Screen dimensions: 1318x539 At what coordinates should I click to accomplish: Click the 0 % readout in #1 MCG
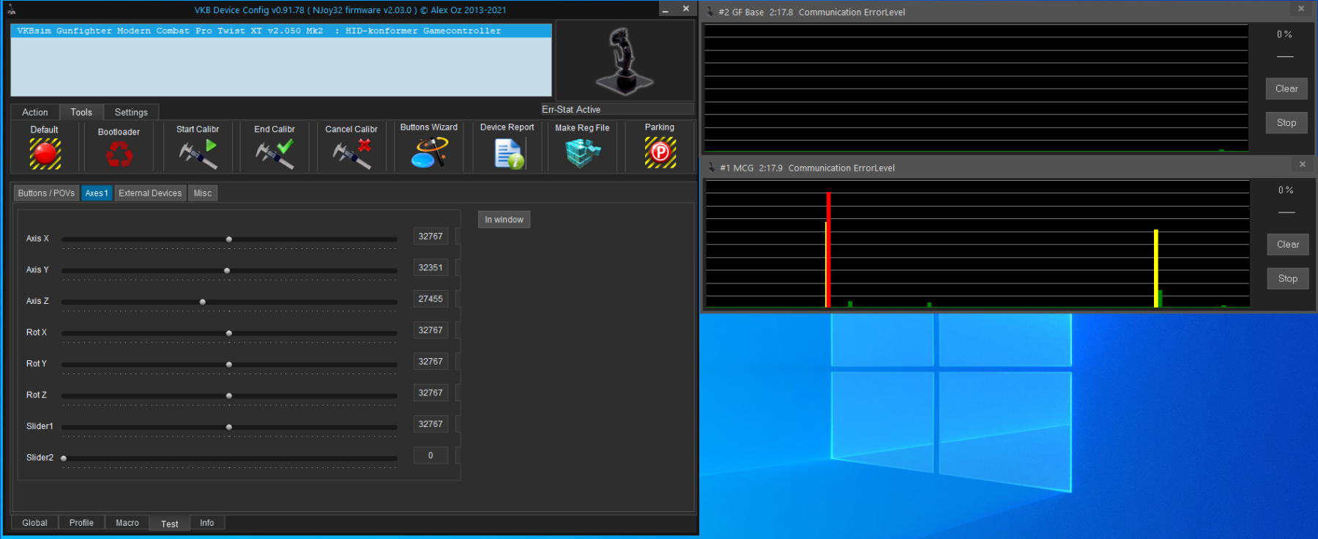(1286, 190)
